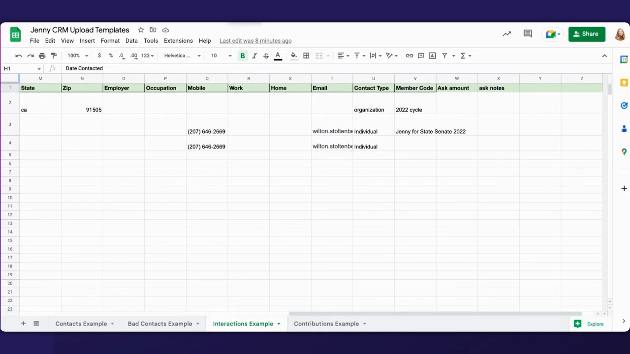Open the font size dropdown
The image size is (630, 354).
(x=221, y=56)
